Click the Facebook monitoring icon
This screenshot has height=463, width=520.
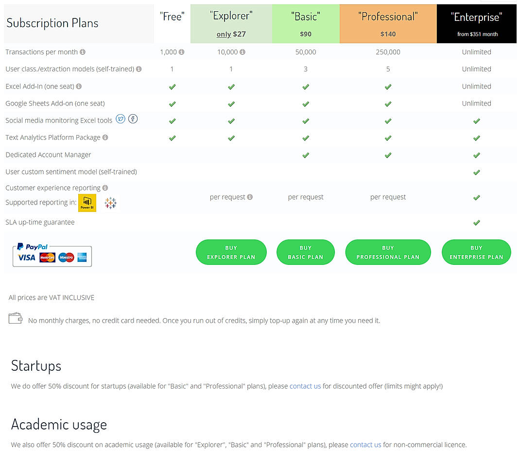point(133,119)
